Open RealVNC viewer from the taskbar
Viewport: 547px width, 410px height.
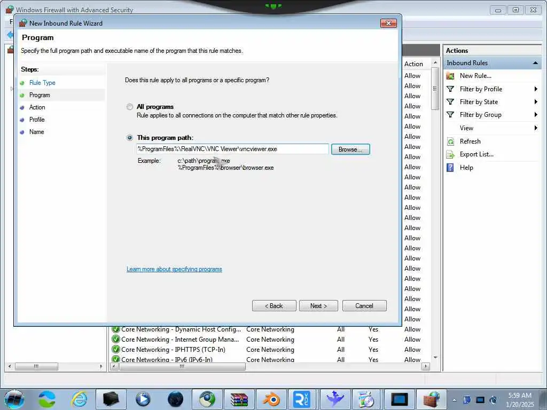pos(302,399)
